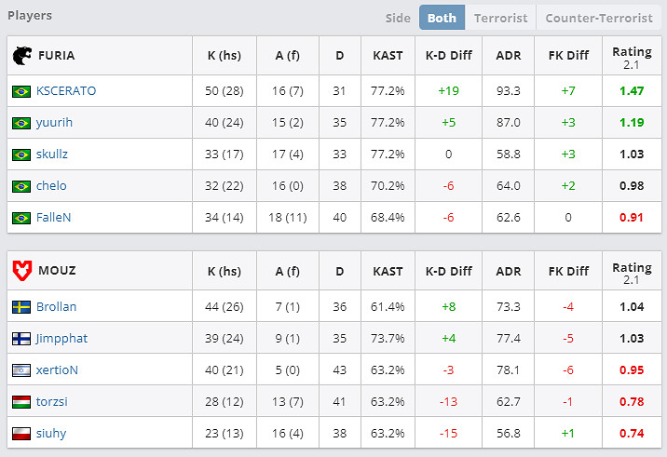The width and height of the screenshot is (667, 457).
Task: Sort MOUZ table by K-D Diff
Action: pos(448,272)
